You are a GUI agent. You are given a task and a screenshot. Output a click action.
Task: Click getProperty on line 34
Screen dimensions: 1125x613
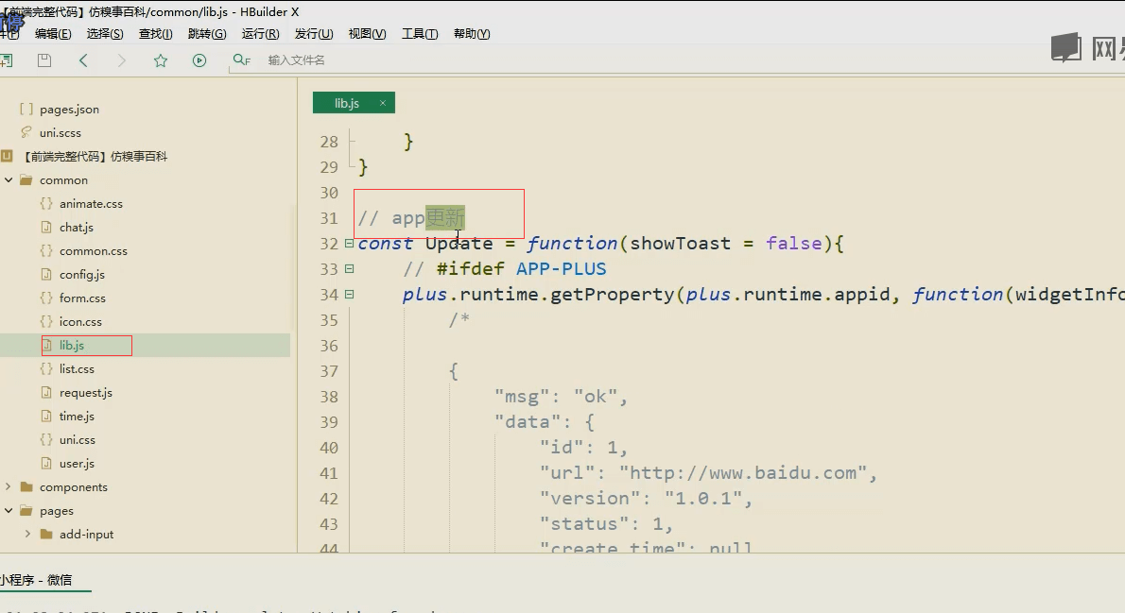click(612, 295)
